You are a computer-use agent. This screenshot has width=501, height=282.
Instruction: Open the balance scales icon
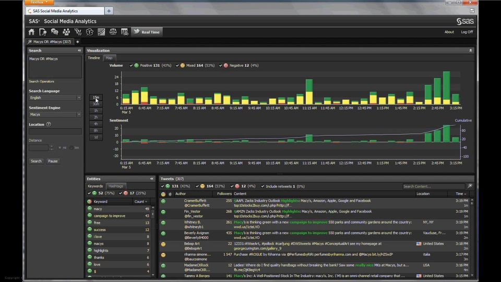113,32
